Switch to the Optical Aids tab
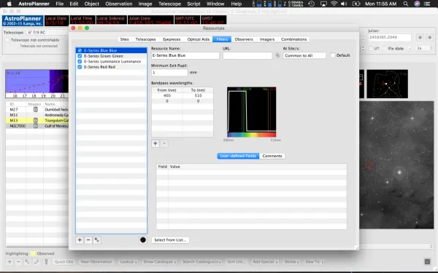Image resolution: width=438 pixels, height=273 pixels. click(x=199, y=39)
